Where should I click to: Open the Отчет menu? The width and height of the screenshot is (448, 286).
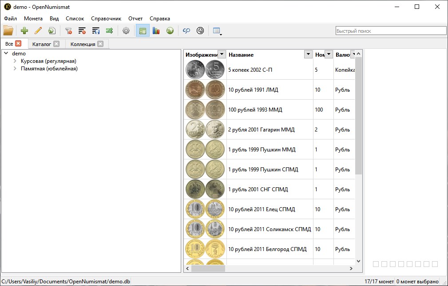pyautogui.click(x=135, y=19)
